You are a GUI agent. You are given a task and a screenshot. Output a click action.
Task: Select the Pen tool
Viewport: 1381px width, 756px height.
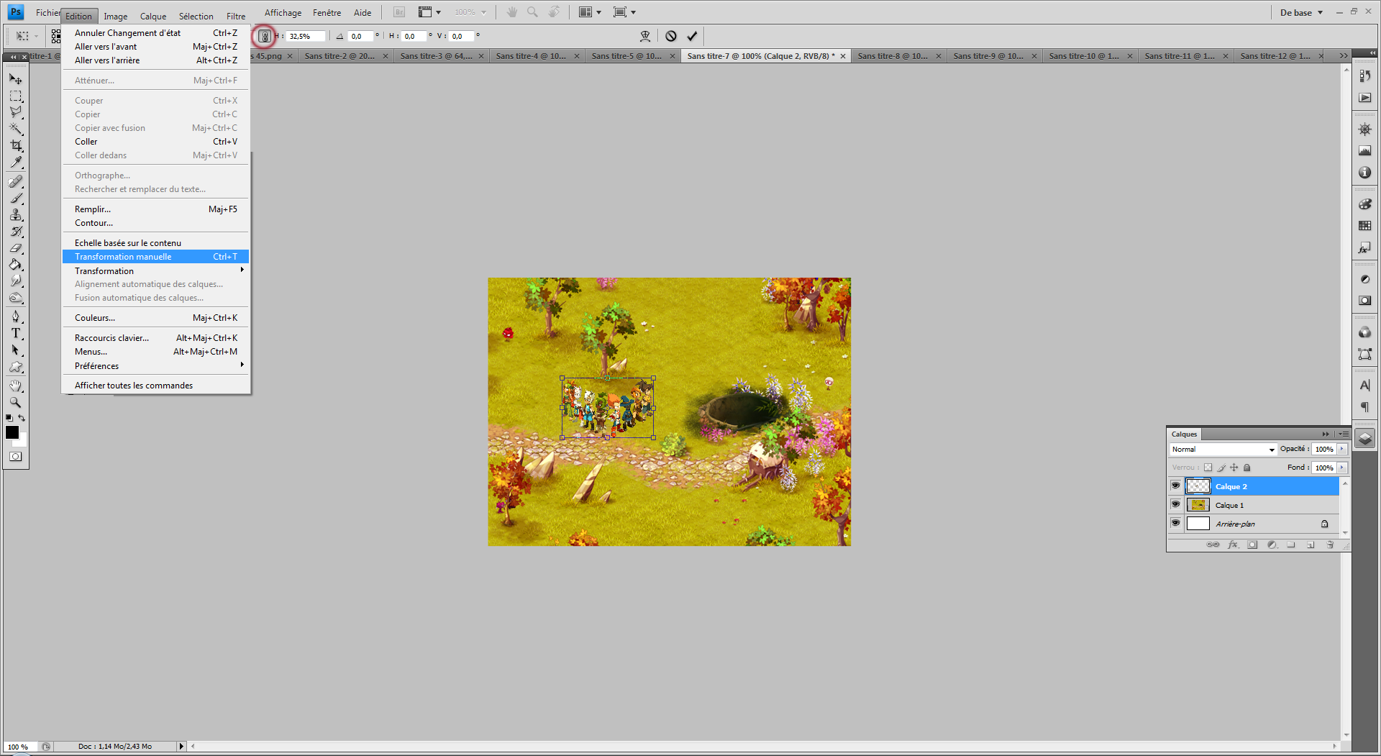click(15, 316)
